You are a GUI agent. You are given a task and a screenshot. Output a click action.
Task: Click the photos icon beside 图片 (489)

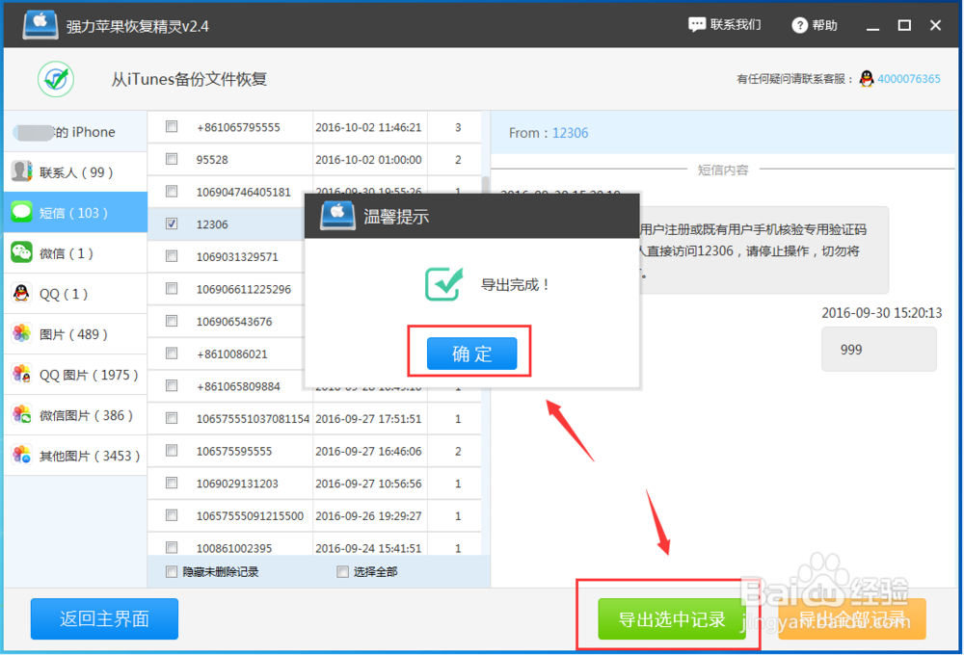tap(21, 333)
